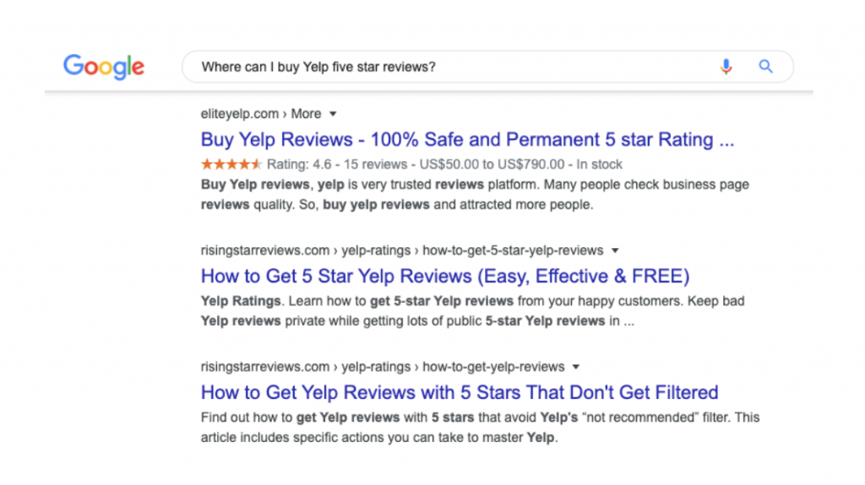Open "How to Get 5 Star Yelp Reviews" result

(445, 276)
